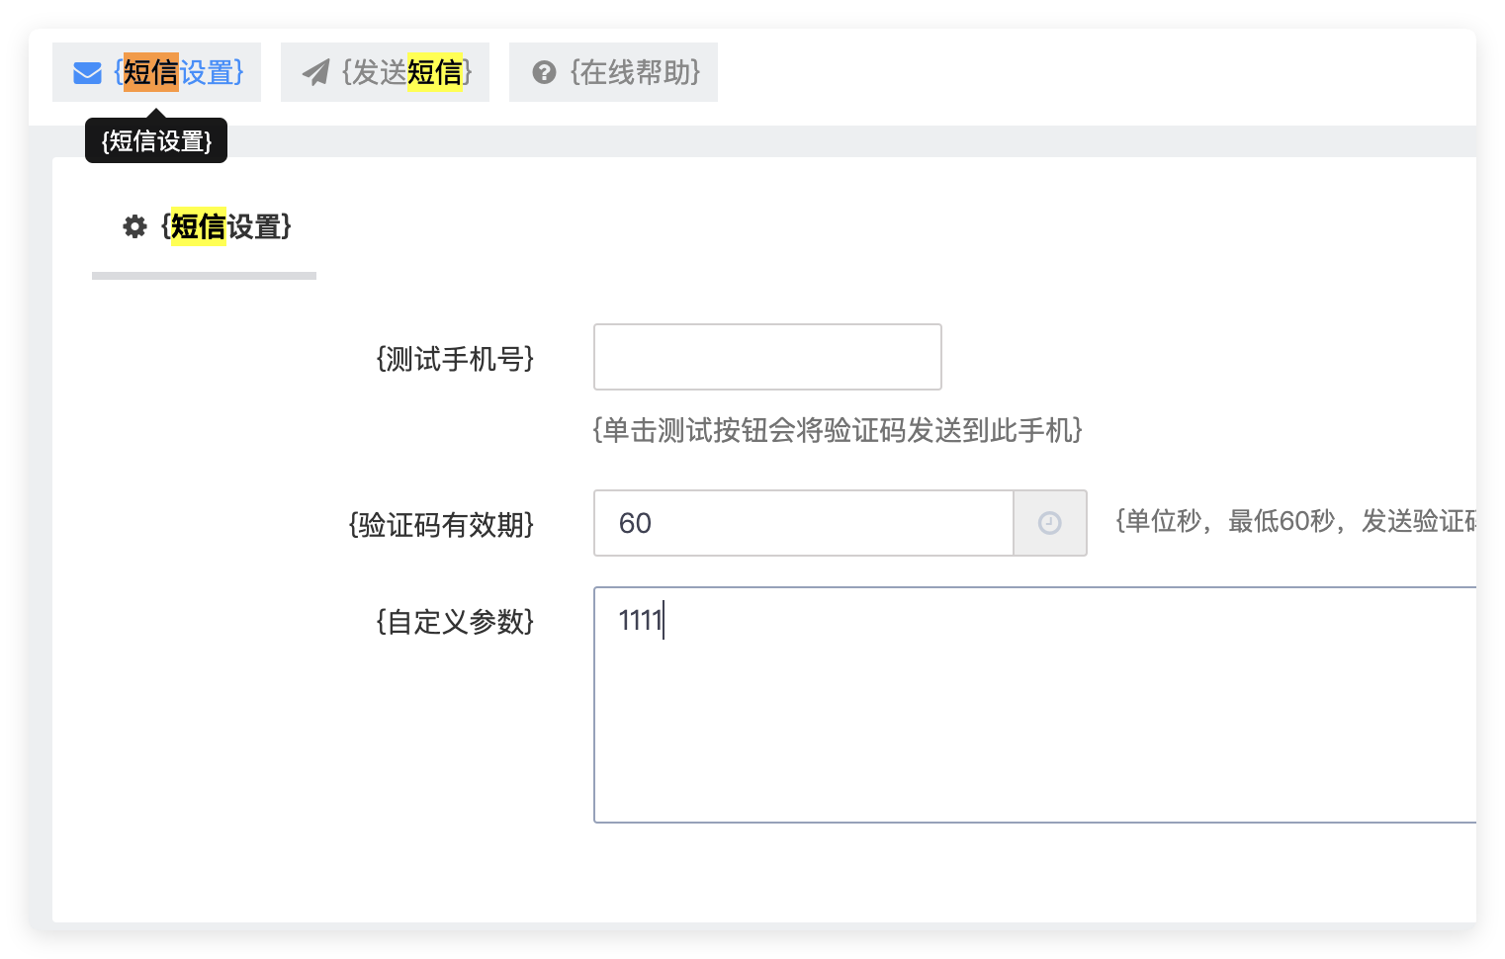
Task: Click the black {短信设置} tooltip
Action: pyautogui.click(x=156, y=140)
